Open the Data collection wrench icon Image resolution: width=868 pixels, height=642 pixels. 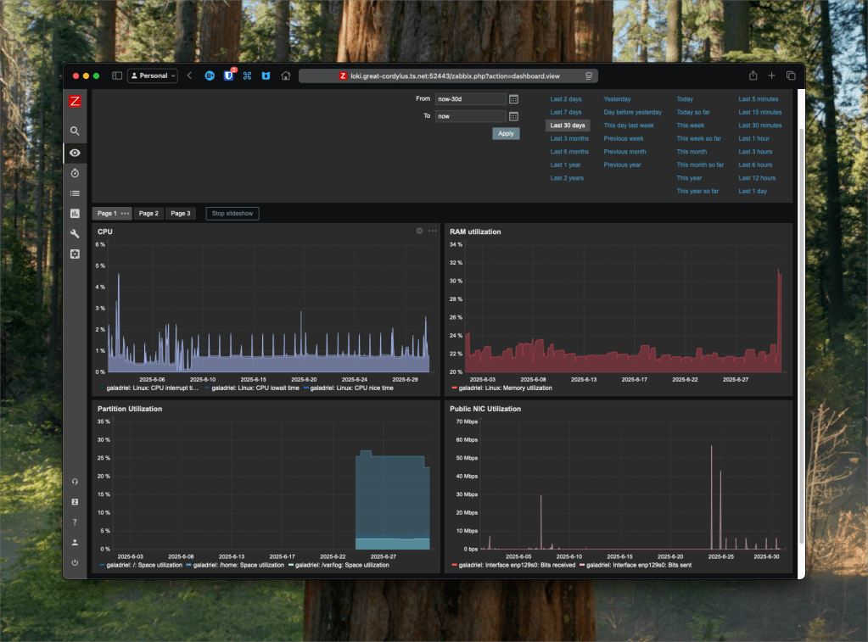pyautogui.click(x=75, y=234)
